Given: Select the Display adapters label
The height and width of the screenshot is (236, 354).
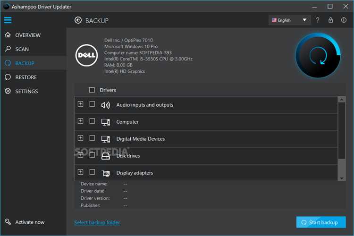Looking at the screenshot, I should pyautogui.click(x=135, y=173).
